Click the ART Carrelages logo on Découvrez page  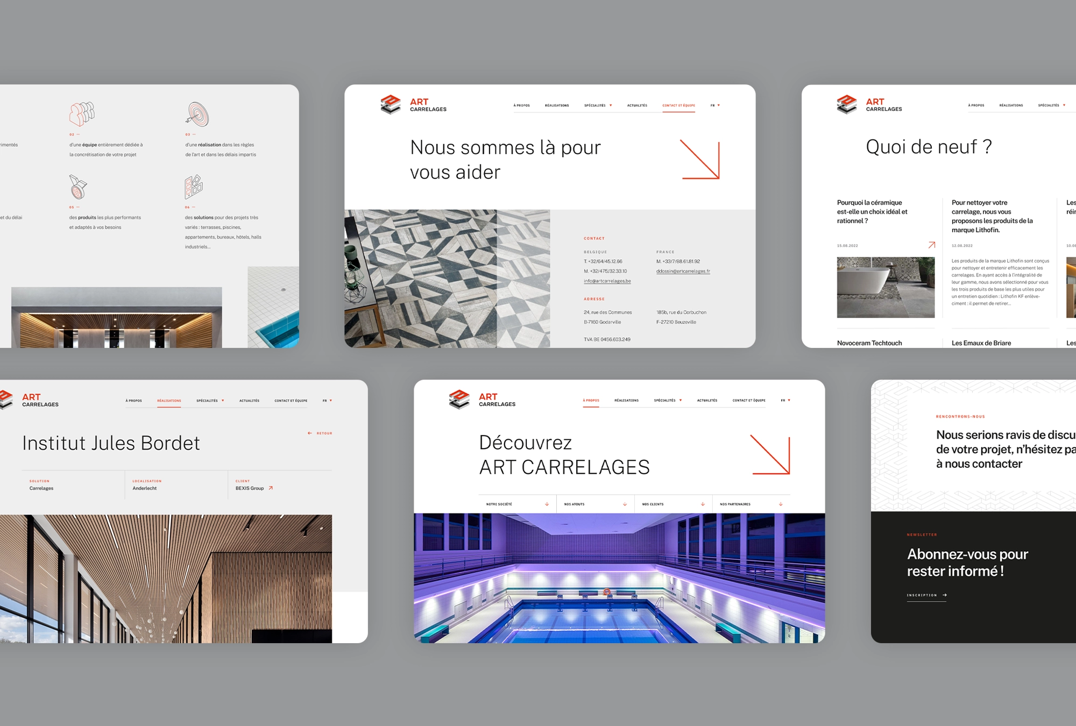482,400
